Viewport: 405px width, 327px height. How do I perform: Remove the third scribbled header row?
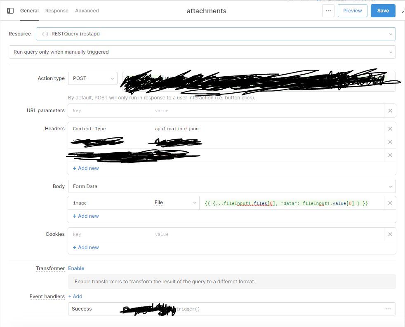tap(390, 155)
